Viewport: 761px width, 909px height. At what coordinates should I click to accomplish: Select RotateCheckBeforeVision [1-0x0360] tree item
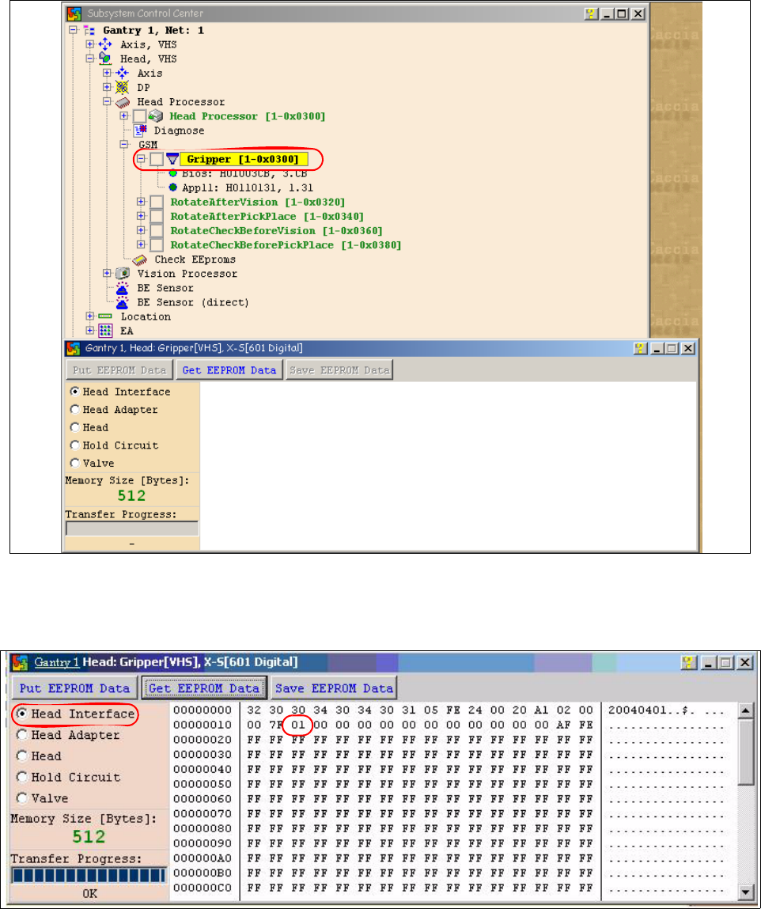click(x=276, y=231)
